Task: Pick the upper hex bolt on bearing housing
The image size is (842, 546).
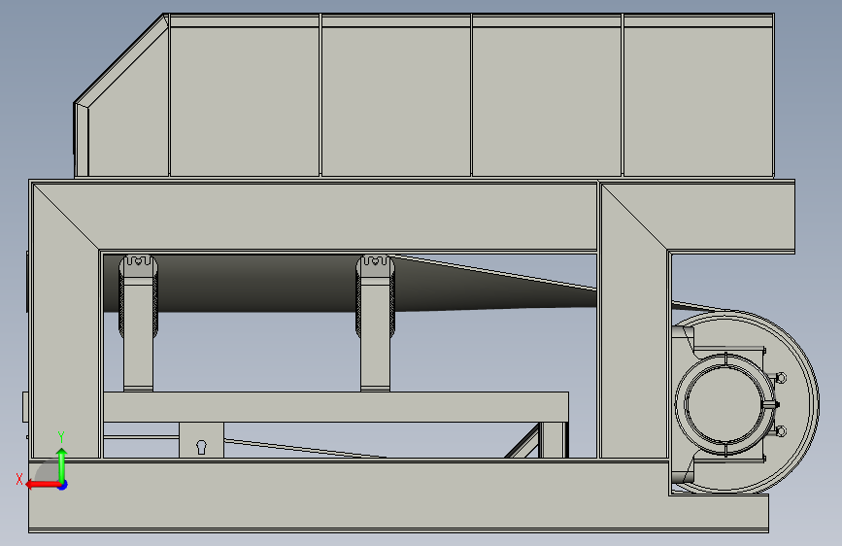Action: click(x=781, y=378)
